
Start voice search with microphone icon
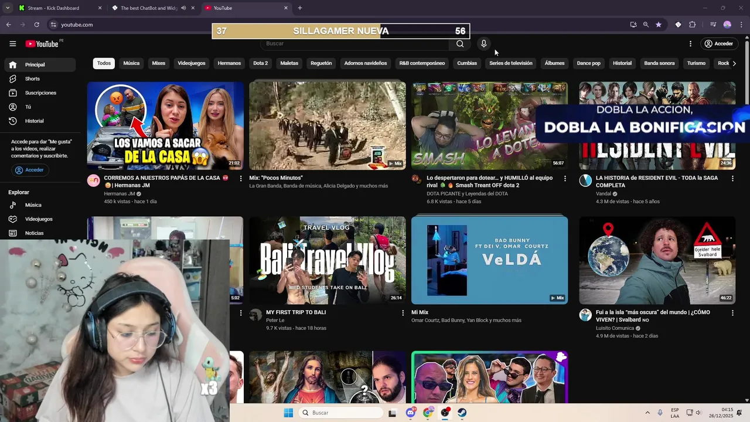[483, 43]
